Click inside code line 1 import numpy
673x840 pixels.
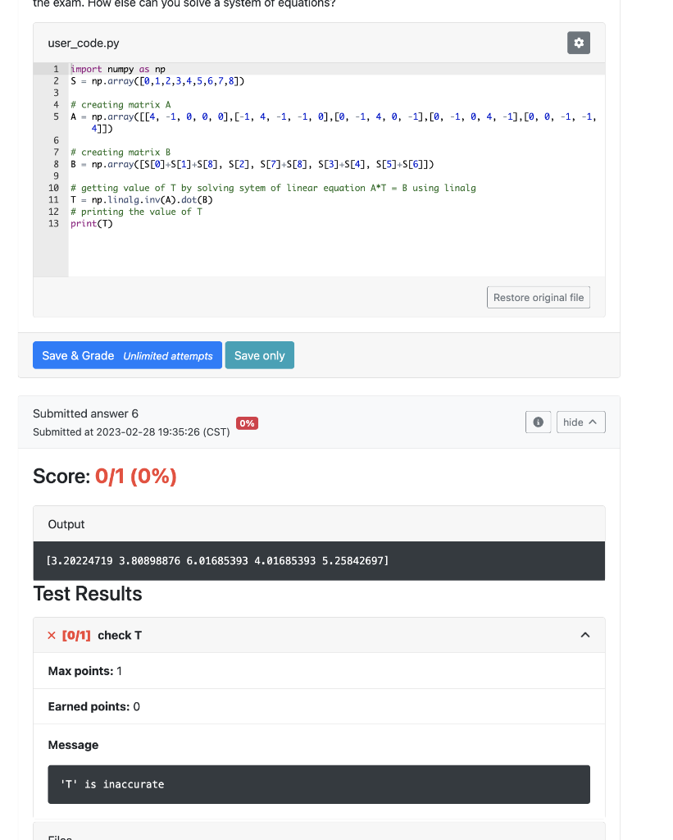(x=118, y=69)
